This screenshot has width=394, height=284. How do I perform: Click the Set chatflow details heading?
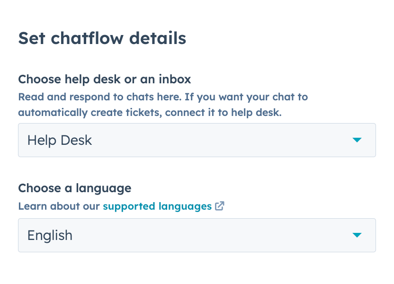point(102,38)
